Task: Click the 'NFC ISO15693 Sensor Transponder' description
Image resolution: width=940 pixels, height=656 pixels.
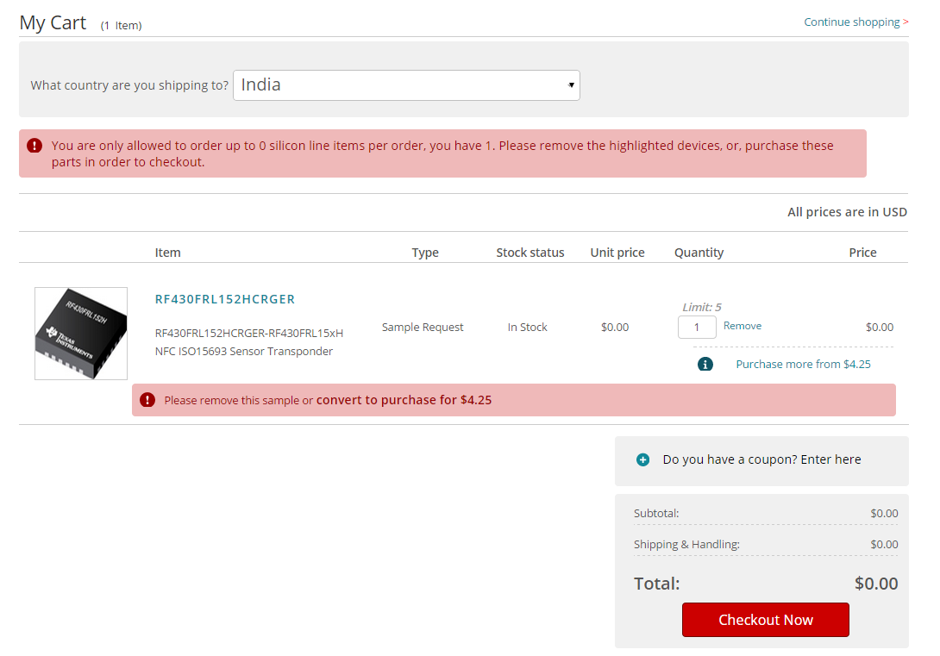Action: point(244,351)
